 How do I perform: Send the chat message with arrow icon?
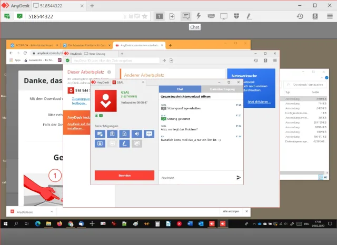(239, 177)
